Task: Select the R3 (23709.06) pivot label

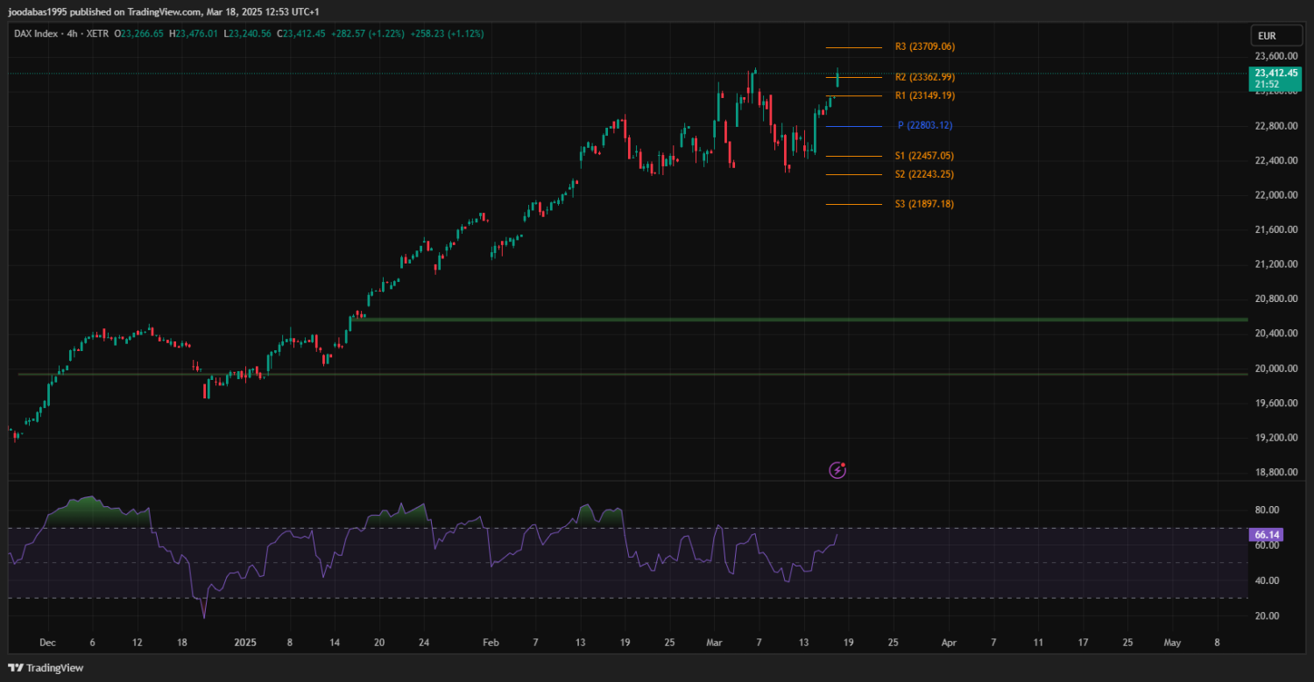Action: coord(924,46)
